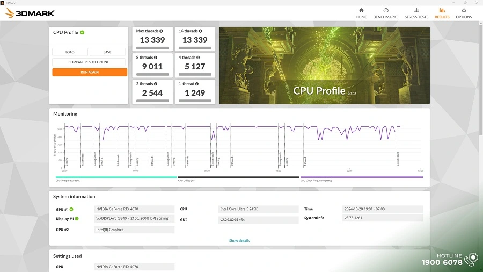The image size is (483, 272).
Task: Click the green check beside CPU Profile
Action: [82, 32]
